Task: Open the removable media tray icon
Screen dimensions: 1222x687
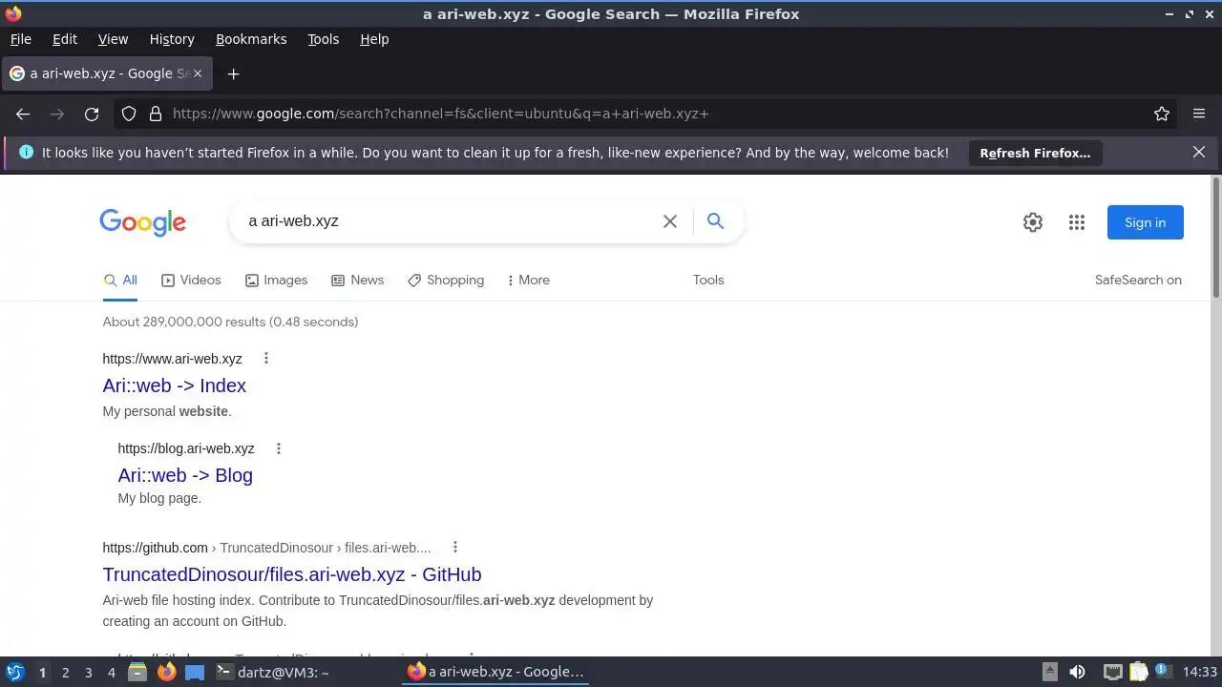Action: click(1049, 672)
